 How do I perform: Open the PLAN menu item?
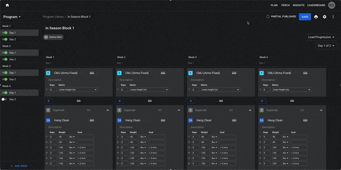[x=274, y=5]
